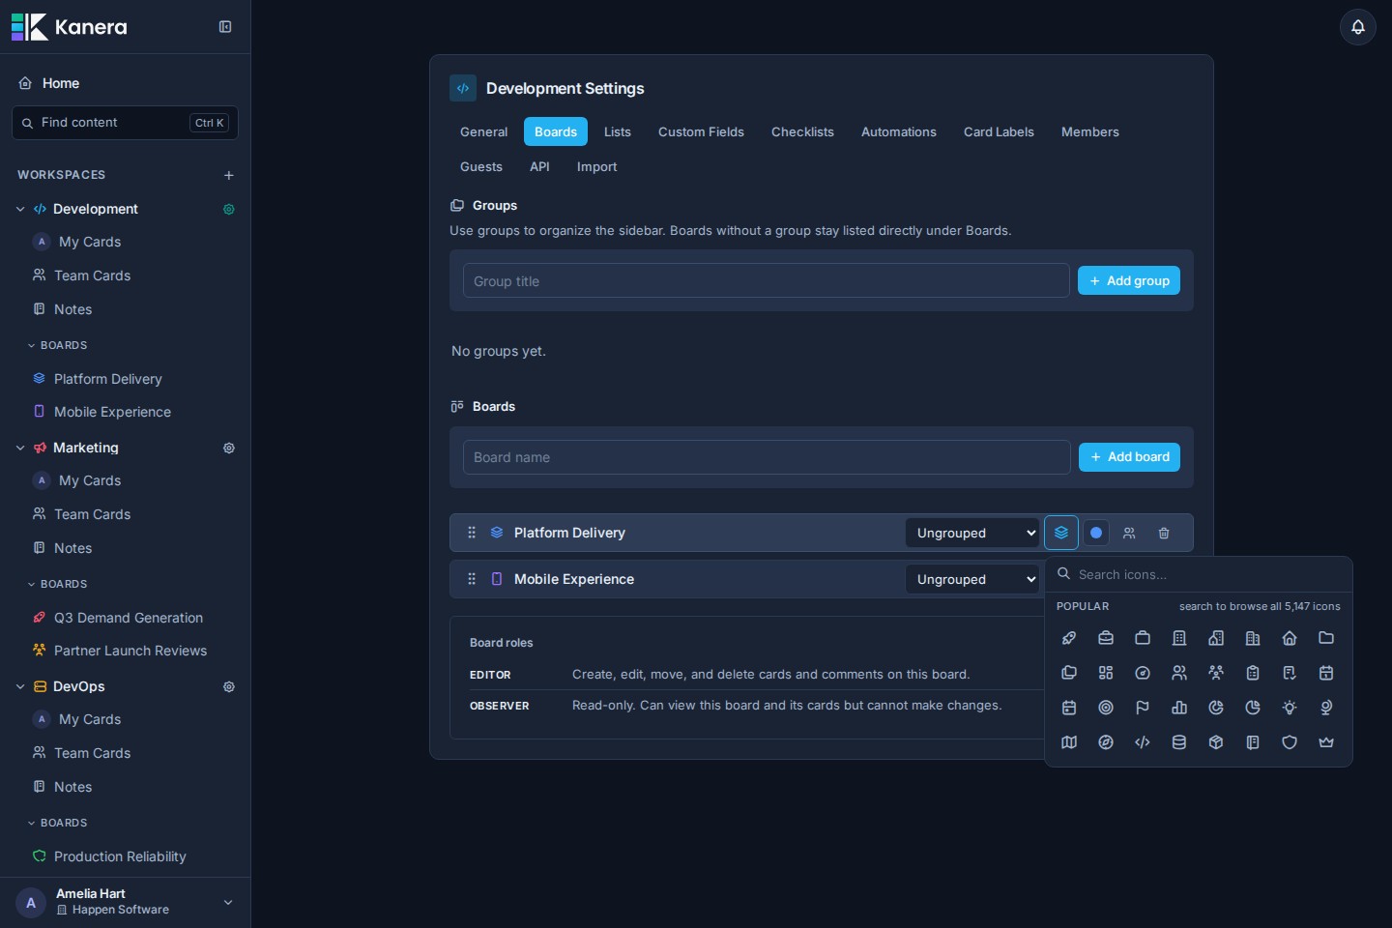
Task: Click the trash icon on Platform Delivery row
Action: [x=1164, y=533]
